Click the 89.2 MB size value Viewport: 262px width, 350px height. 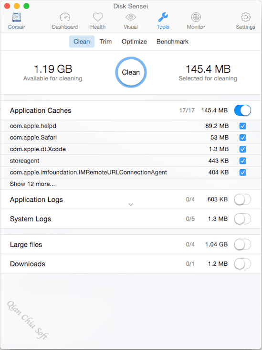pos(217,126)
